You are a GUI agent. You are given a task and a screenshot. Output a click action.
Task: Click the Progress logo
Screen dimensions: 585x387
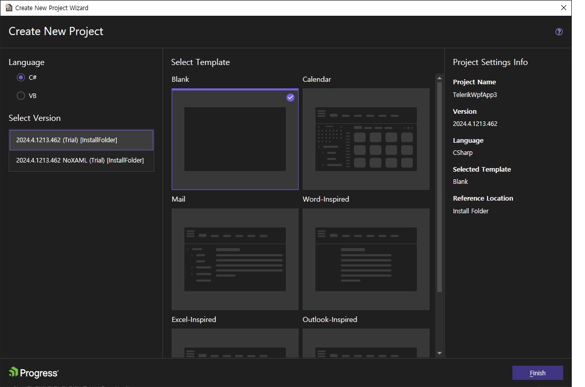pos(34,372)
